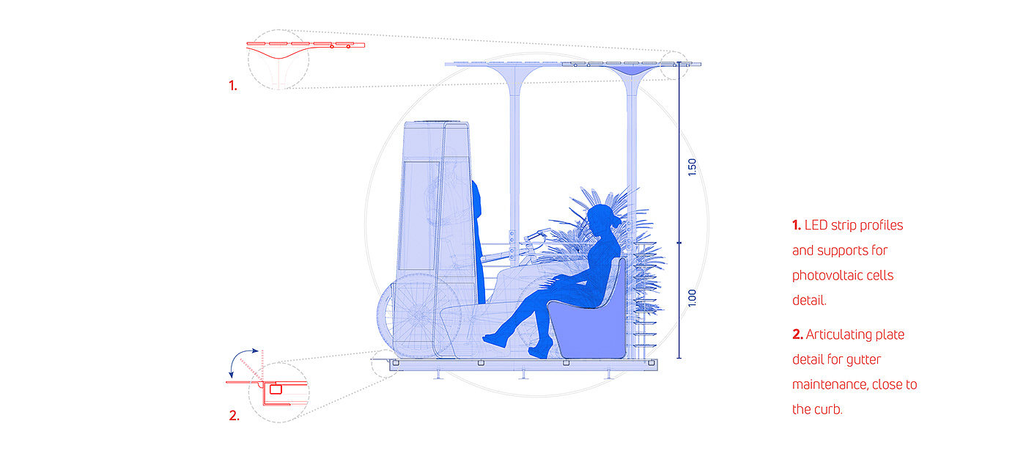Click the red "2." label under the bottom-left detail
Image resolution: width=1026 pixels, height=451 pixels.
(x=234, y=416)
